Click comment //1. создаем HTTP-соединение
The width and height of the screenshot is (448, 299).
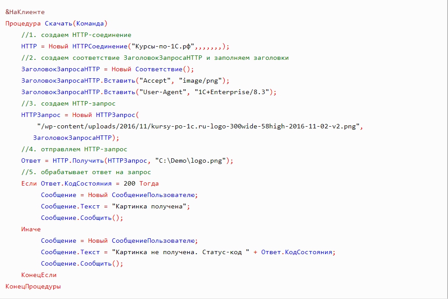(x=76, y=35)
